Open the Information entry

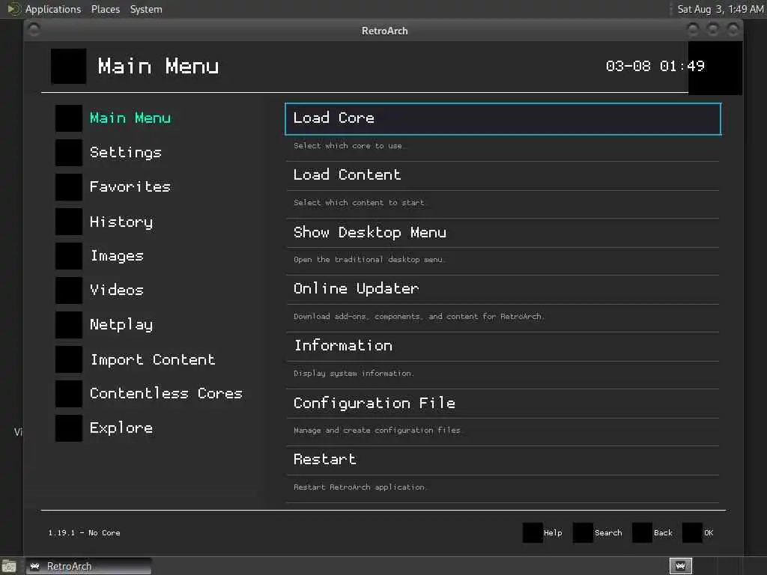coord(503,347)
